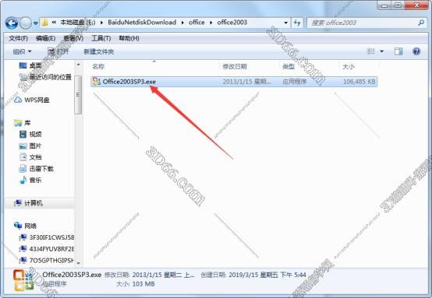The width and height of the screenshot is (432, 298).
Task: Open the 编辑(E) menu
Action: tap(45, 38)
